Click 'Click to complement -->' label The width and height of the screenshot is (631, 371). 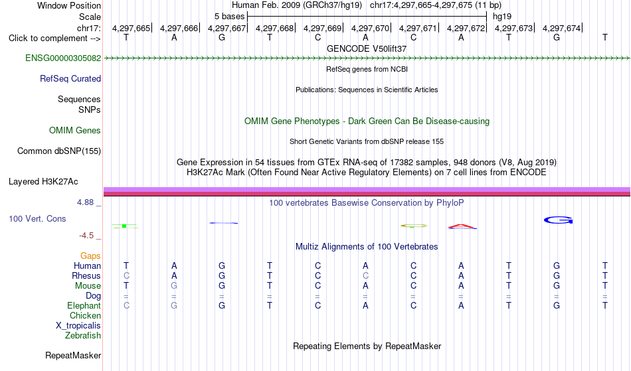pos(54,38)
